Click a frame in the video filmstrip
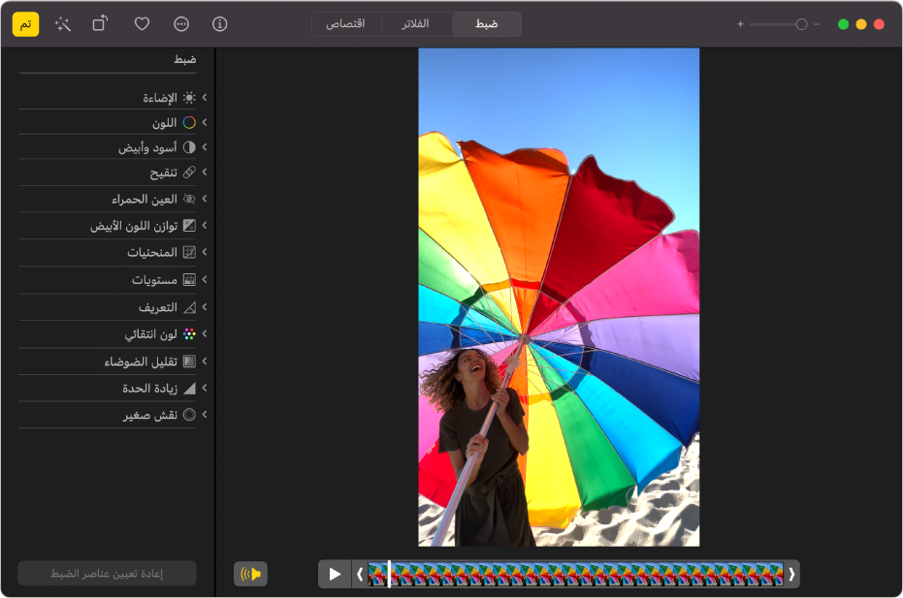Image resolution: width=903 pixels, height=598 pixels. (x=582, y=574)
